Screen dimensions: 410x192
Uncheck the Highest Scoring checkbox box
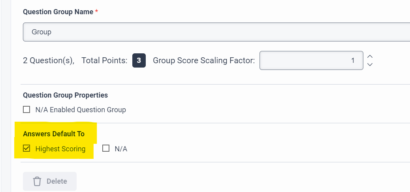[x=26, y=149]
